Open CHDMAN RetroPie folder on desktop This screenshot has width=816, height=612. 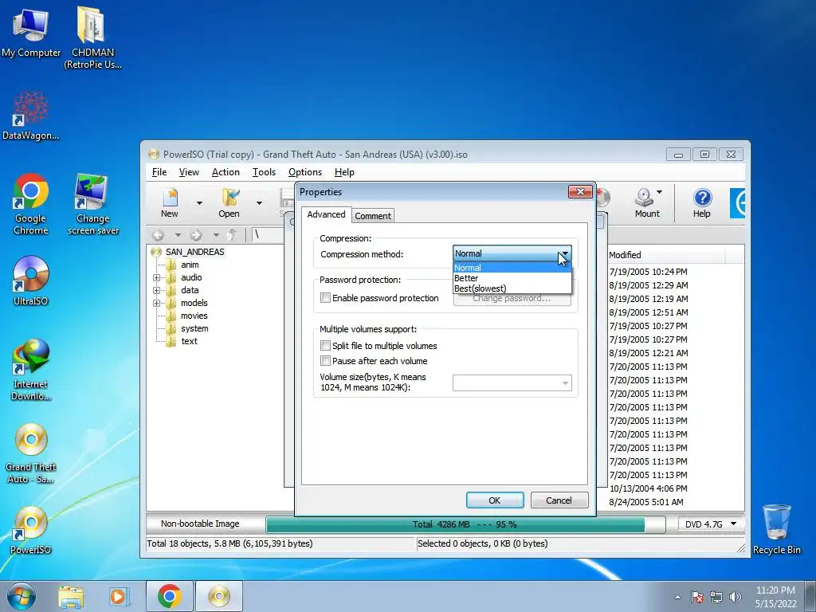coord(92,37)
